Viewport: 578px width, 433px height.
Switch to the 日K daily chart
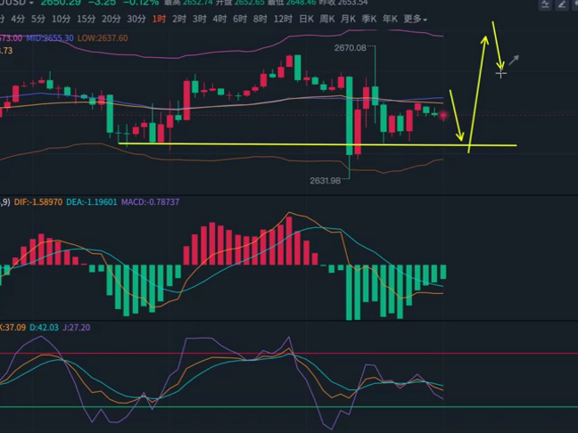(x=306, y=19)
